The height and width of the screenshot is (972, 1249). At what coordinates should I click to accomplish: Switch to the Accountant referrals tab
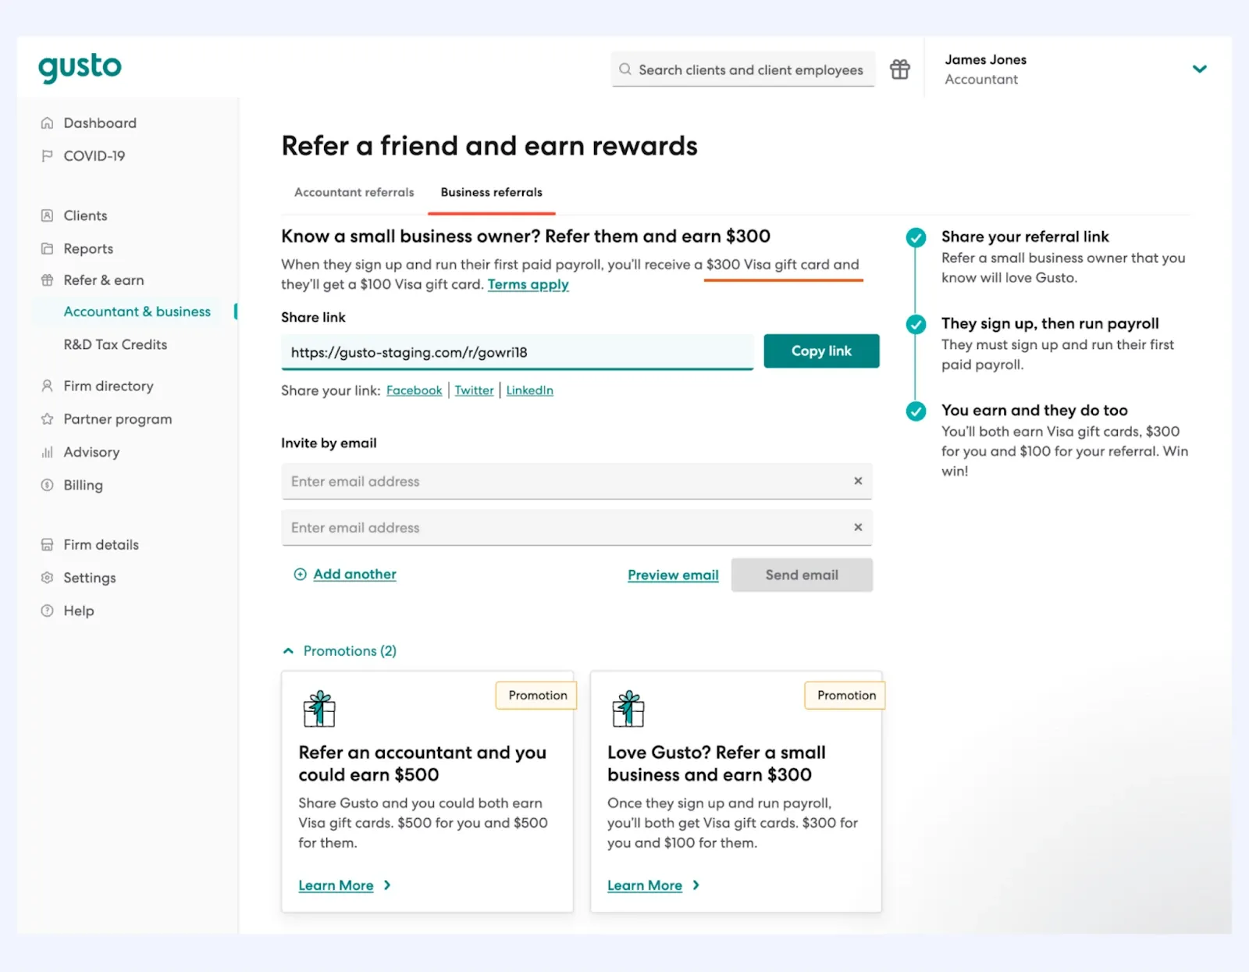[x=353, y=192]
